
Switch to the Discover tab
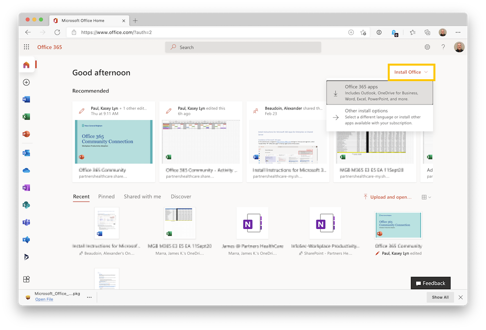(181, 197)
